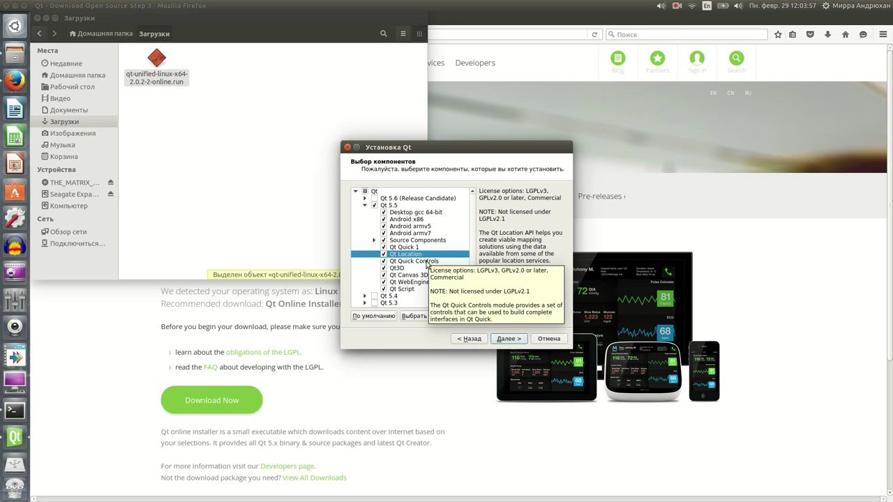This screenshot has height=502, width=893.
Task: Expand Qt 5.3 tree node
Action: coord(365,303)
